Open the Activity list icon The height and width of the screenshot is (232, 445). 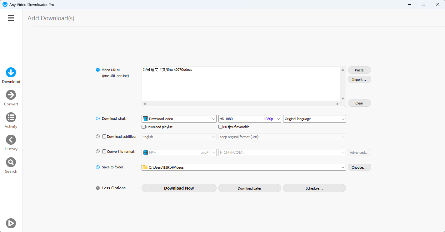click(x=11, y=117)
